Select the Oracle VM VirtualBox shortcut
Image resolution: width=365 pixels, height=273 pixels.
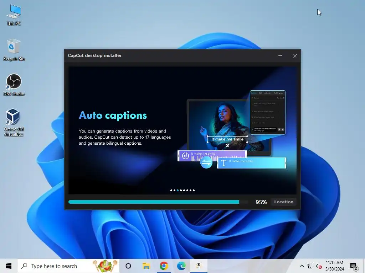(x=14, y=122)
